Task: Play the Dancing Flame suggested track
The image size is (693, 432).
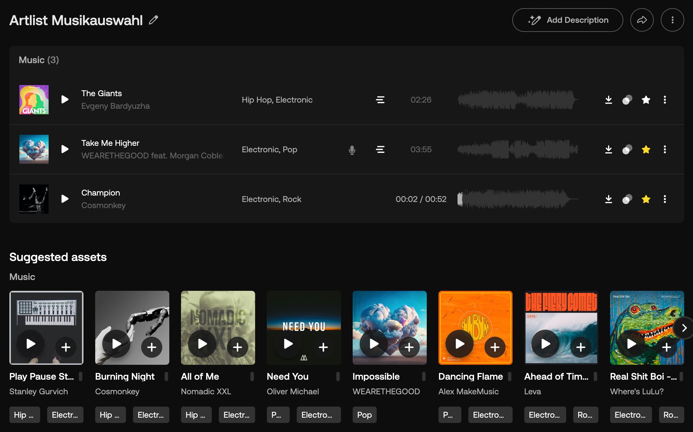Action: point(459,344)
